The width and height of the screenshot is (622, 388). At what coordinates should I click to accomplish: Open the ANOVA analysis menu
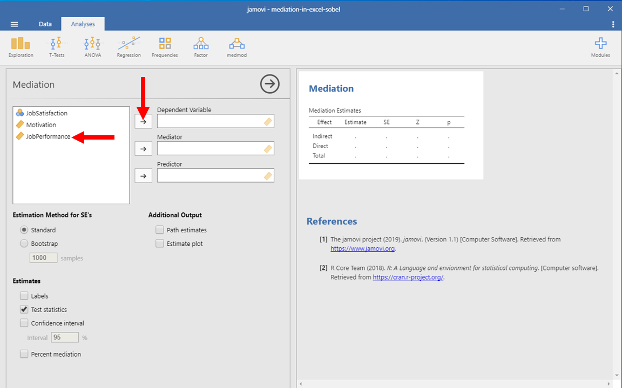[x=92, y=47]
